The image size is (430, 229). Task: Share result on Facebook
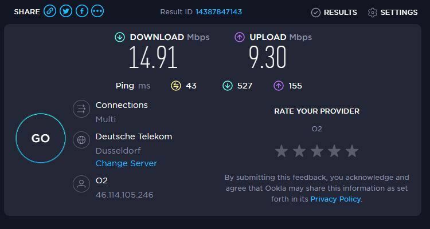point(82,11)
